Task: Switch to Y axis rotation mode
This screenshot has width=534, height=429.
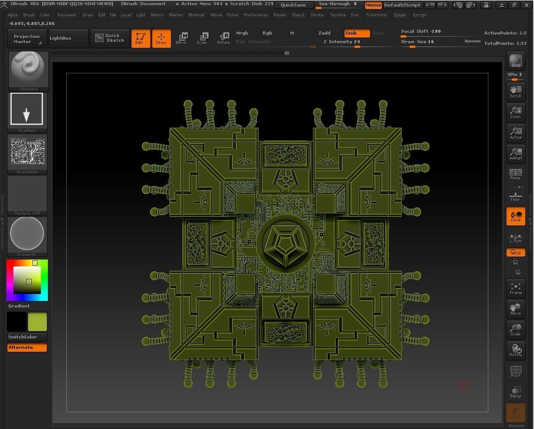Action: click(x=516, y=263)
